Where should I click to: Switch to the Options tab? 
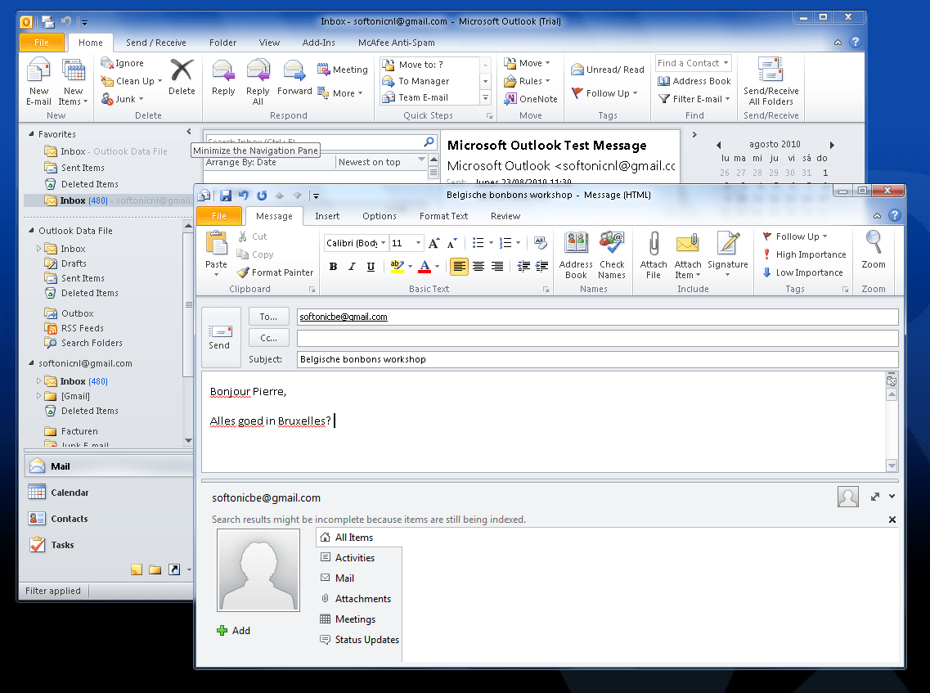point(379,217)
